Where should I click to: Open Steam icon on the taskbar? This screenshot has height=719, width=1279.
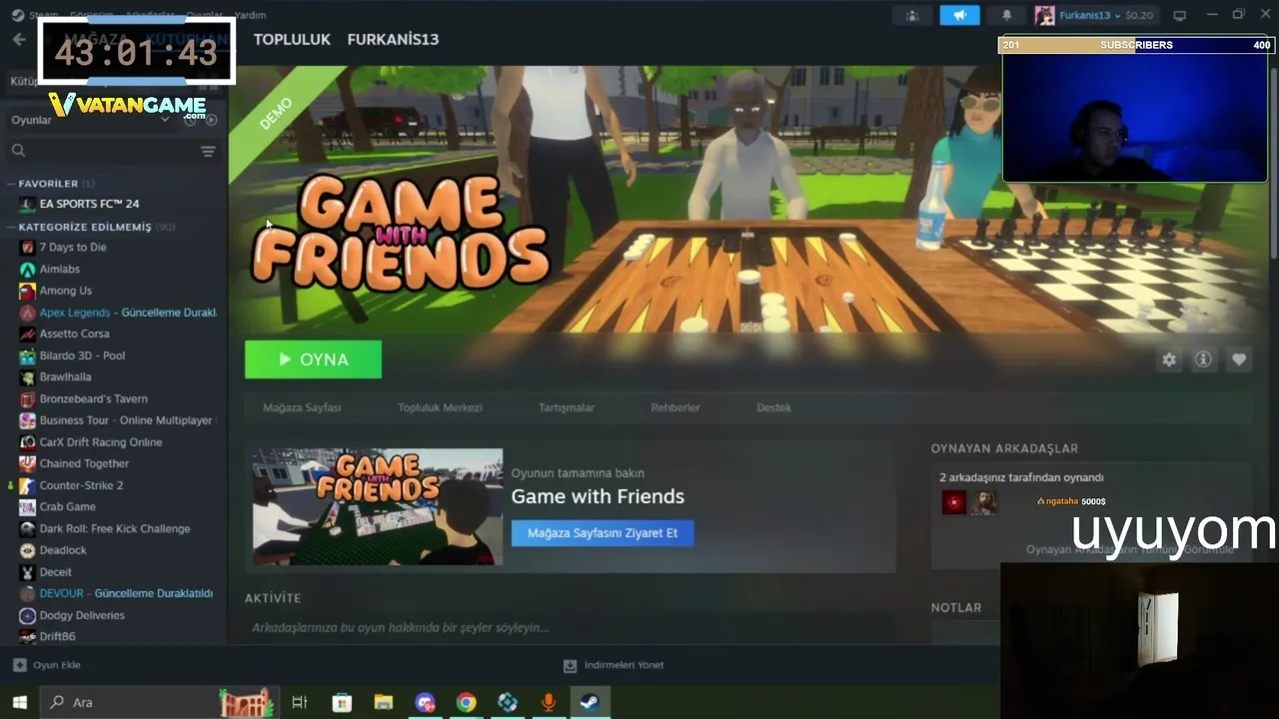tap(590, 702)
